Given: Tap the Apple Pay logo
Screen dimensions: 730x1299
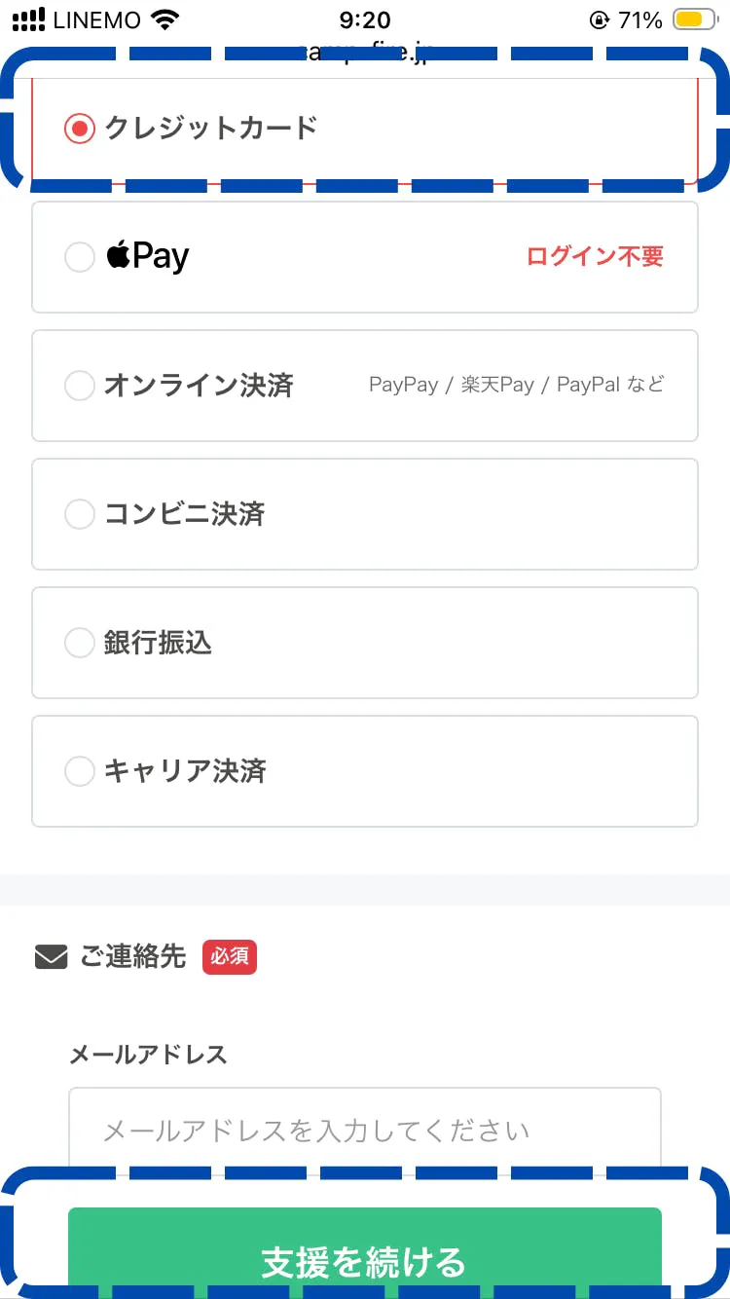Looking at the screenshot, I should point(148,256).
